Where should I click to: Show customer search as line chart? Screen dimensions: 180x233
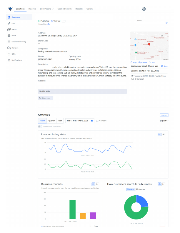coord(163,184)
